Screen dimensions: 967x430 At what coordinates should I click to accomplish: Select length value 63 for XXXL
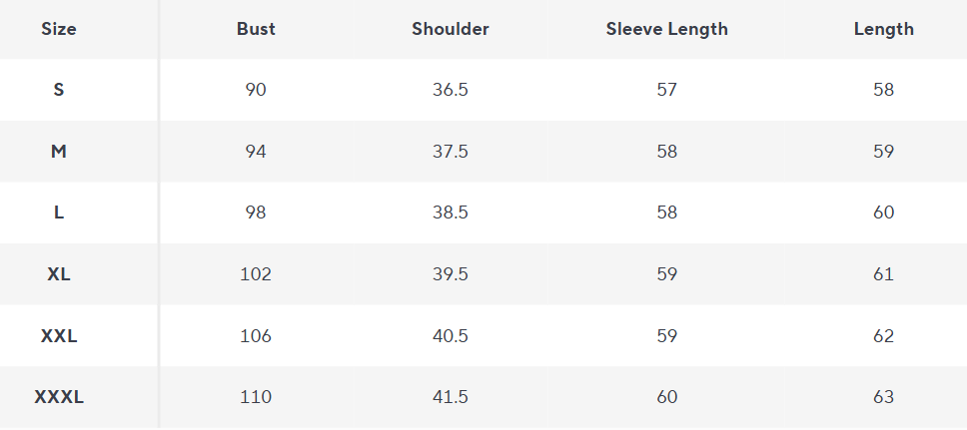pos(883,397)
